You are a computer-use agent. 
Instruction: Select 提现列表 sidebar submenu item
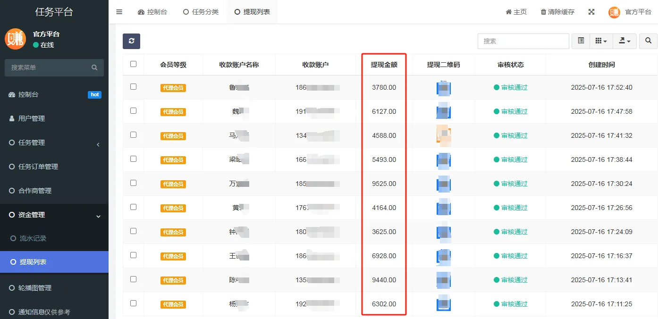[x=54, y=262]
